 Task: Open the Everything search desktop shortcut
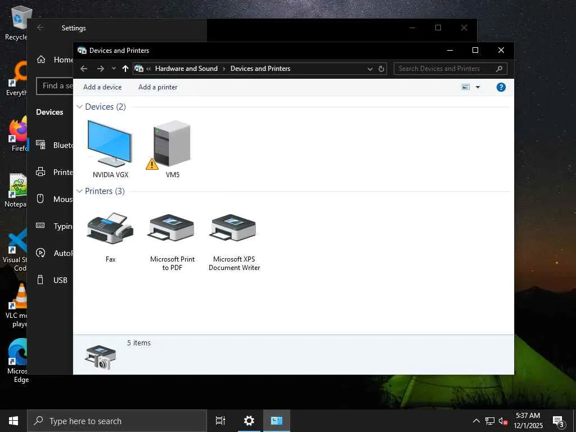pos(17,79)
